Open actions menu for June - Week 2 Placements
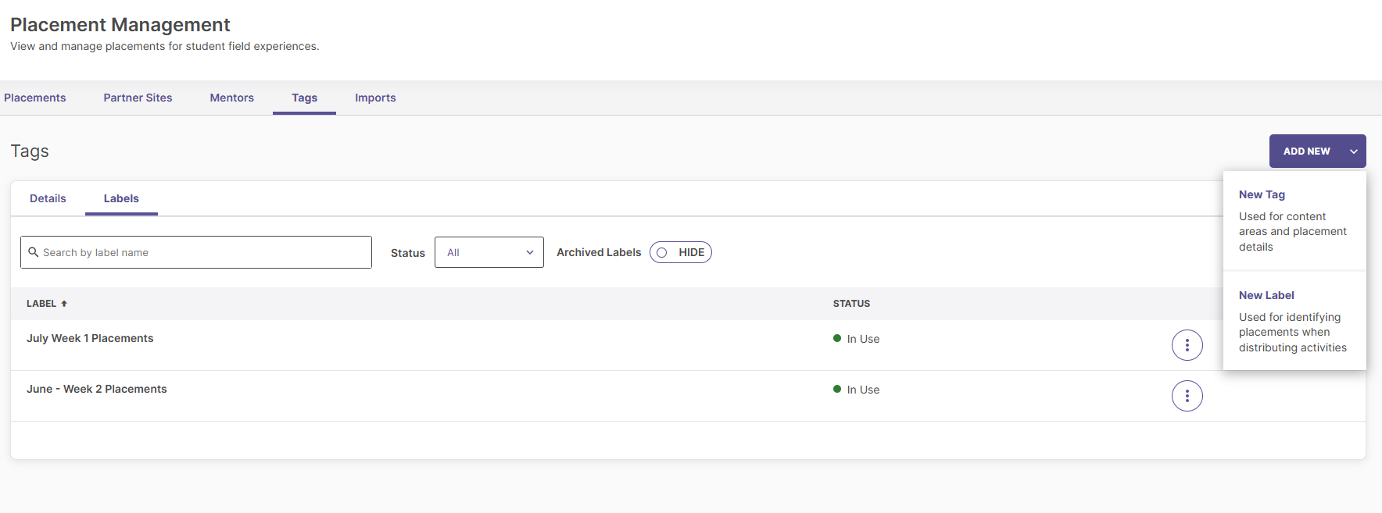This screenshot has width=1382, height=513. click(x=1187, y=396)
